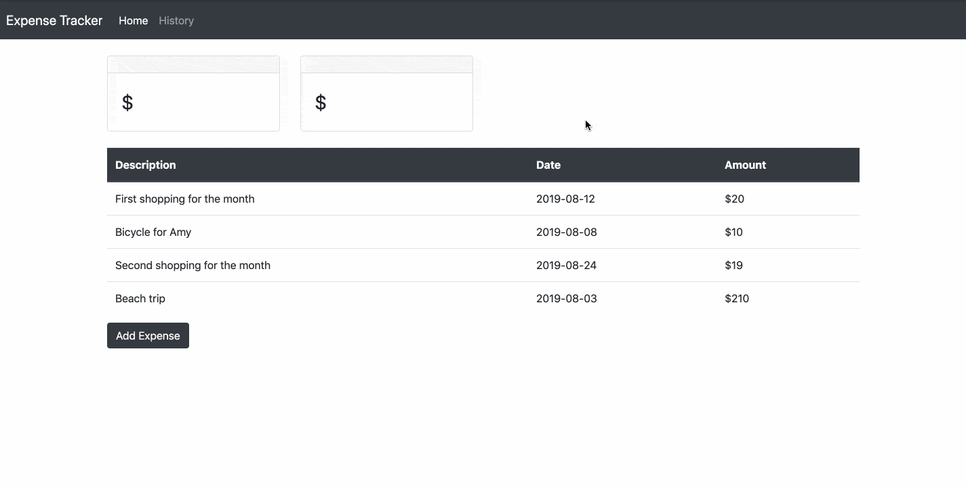The width and height of the screenshot is (966, 486).
Task: Select the 'Second shopping for the month' expense row
Action: [x=193, y=265]
